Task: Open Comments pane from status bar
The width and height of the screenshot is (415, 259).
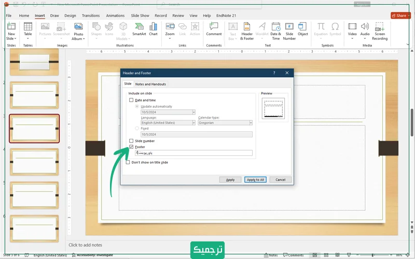Action: coord(293,255)
